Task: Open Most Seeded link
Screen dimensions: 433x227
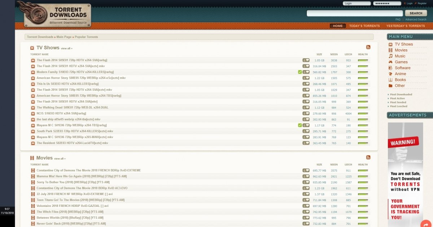Action: point(398,102)
